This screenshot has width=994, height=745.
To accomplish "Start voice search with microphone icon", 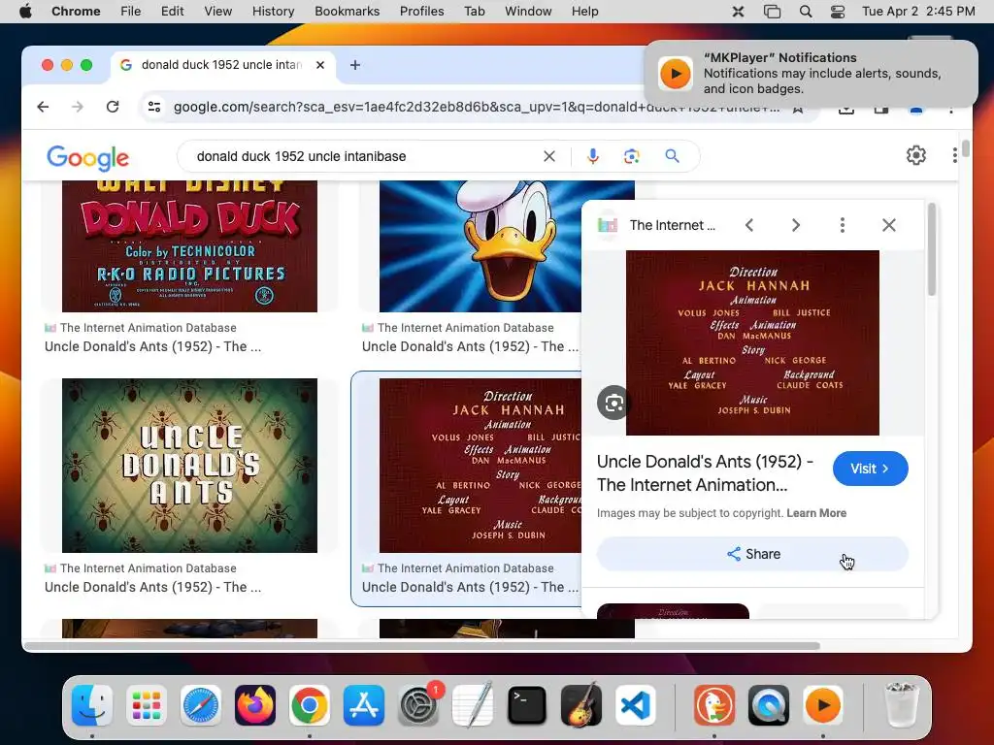I will point(593,156).
